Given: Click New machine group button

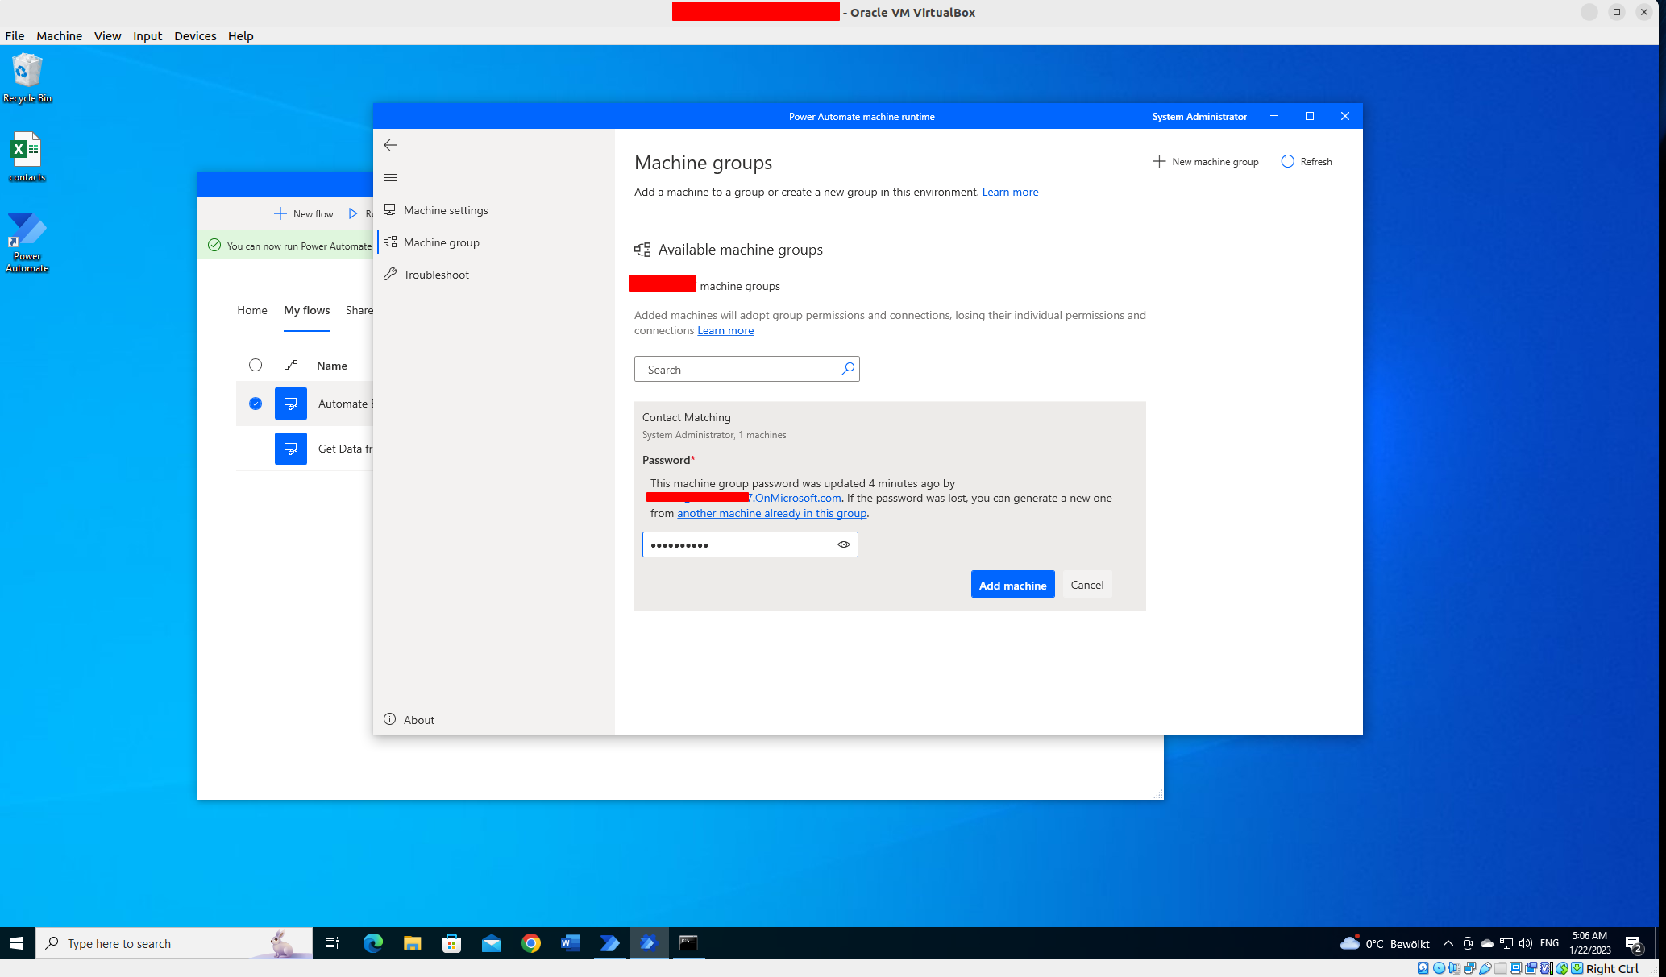Looking at the screenshot, I should [x=1206, y=162].
